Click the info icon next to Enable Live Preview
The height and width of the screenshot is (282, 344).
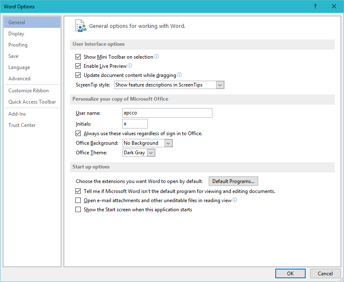click(130, 66)
